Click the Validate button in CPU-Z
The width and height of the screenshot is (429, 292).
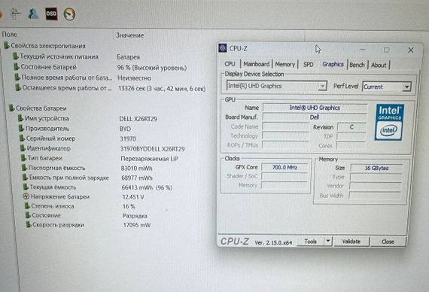coord(351,242)
